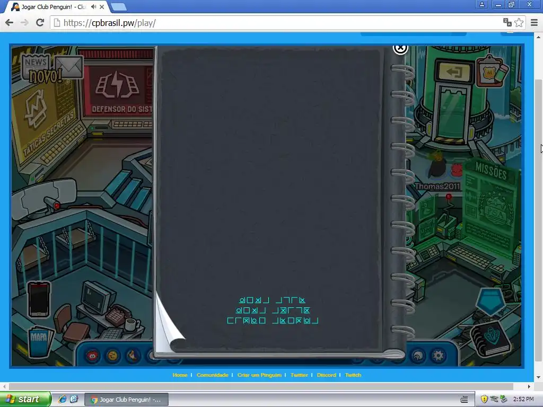Click the vertical scrollbar down arrow
The image size is (543, 407).
pos(538,377)
